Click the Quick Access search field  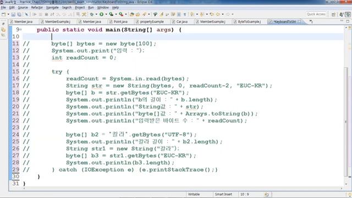coord(316,14)
